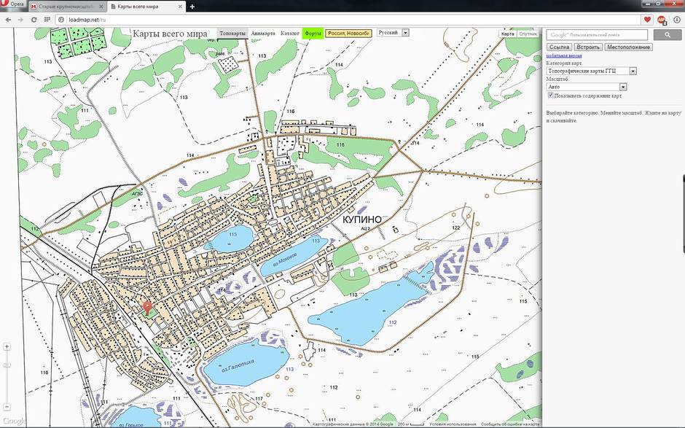Viewport: 685px width, 428px height.
Task: Click the heart bookmark icon
Action: click(x=646, y=20)
